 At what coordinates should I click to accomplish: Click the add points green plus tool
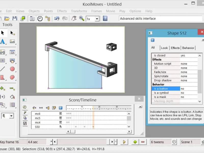(x=2, y=88)
